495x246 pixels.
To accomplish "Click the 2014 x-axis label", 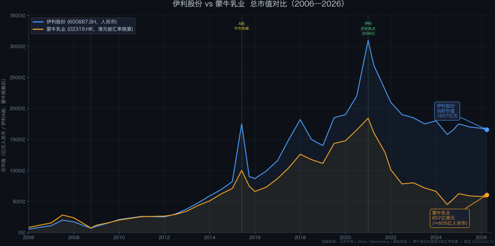I will pos(210,237).
